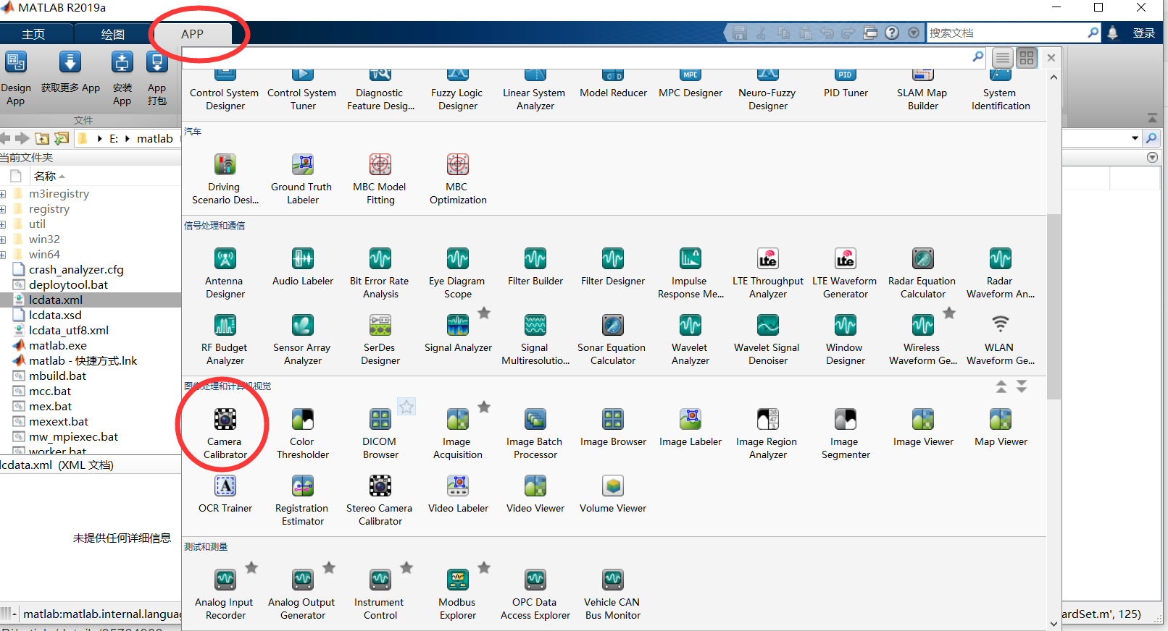Viewport: 1168px width, 631px height.
Task: Expand the win32 folder node
Action: tap(3, 240)
